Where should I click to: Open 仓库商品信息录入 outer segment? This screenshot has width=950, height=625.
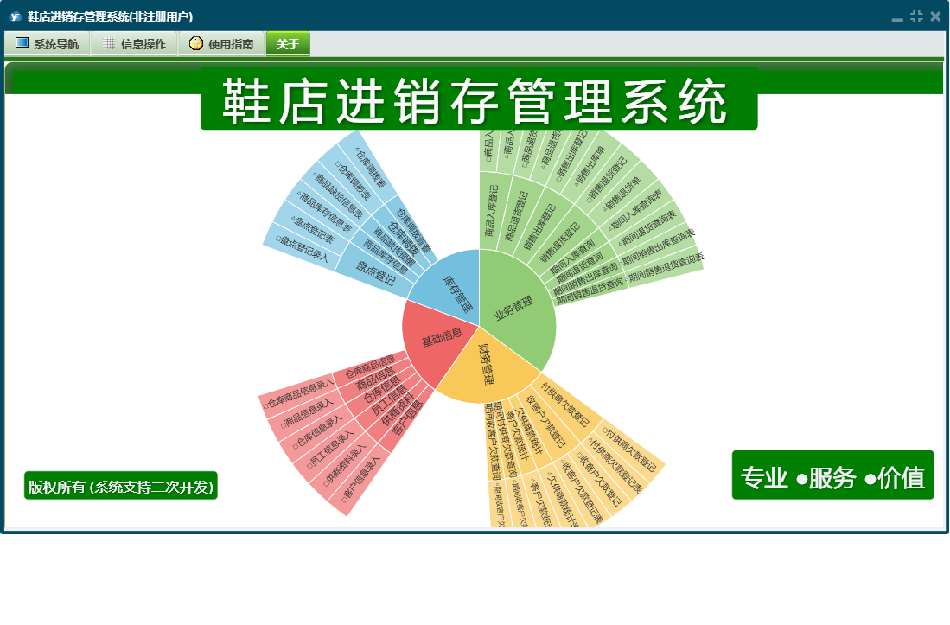[299, 393]
